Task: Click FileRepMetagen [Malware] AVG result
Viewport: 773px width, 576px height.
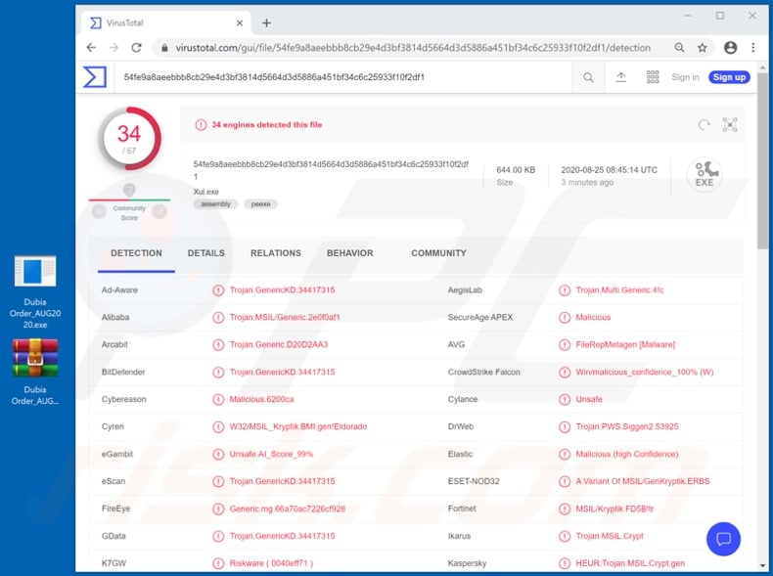Action: (x=625, y=345)
